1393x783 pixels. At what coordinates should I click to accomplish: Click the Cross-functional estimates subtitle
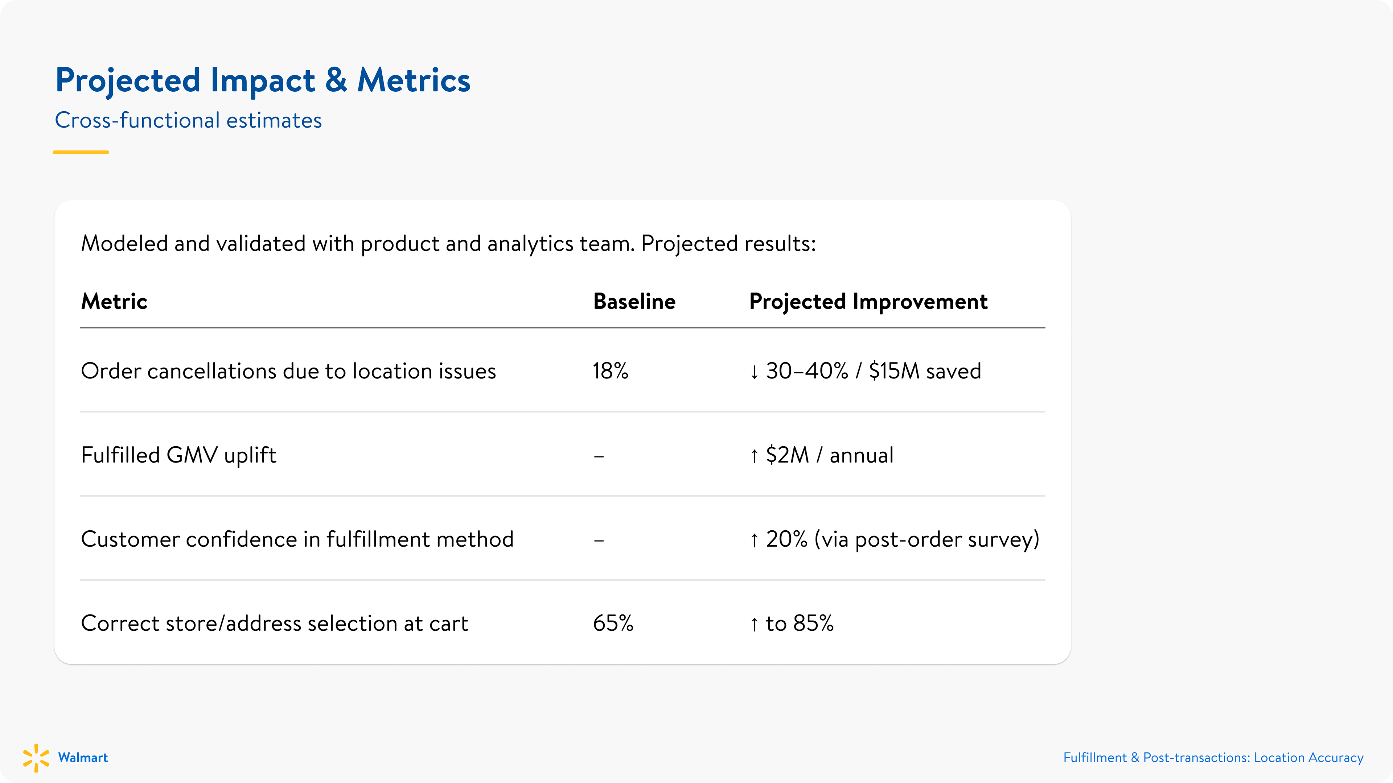[188, 120]
